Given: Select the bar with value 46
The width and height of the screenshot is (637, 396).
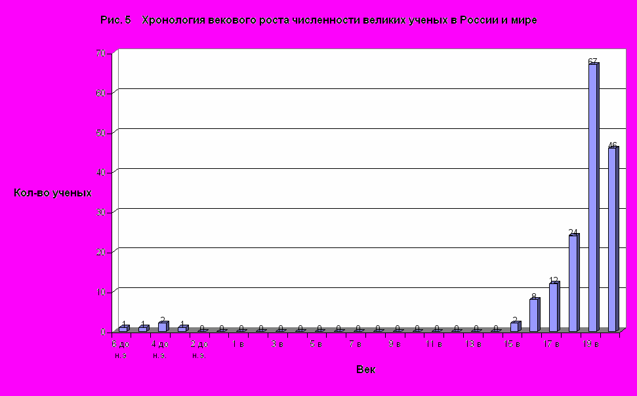Looking at the screenshot, I should click(x=613, y=240).
